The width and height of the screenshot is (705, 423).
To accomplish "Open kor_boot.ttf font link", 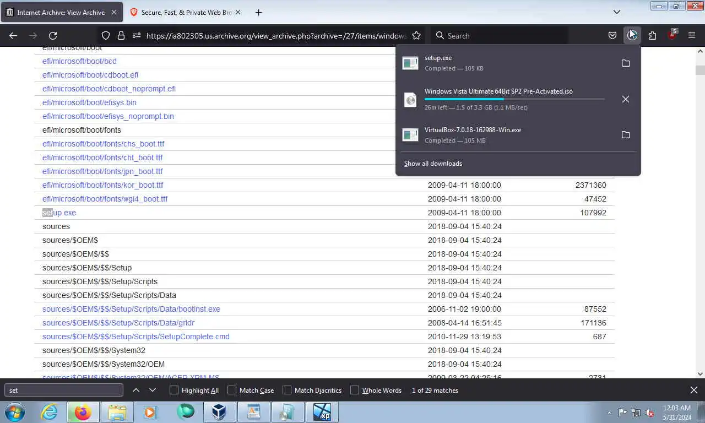I will (103, 185).
